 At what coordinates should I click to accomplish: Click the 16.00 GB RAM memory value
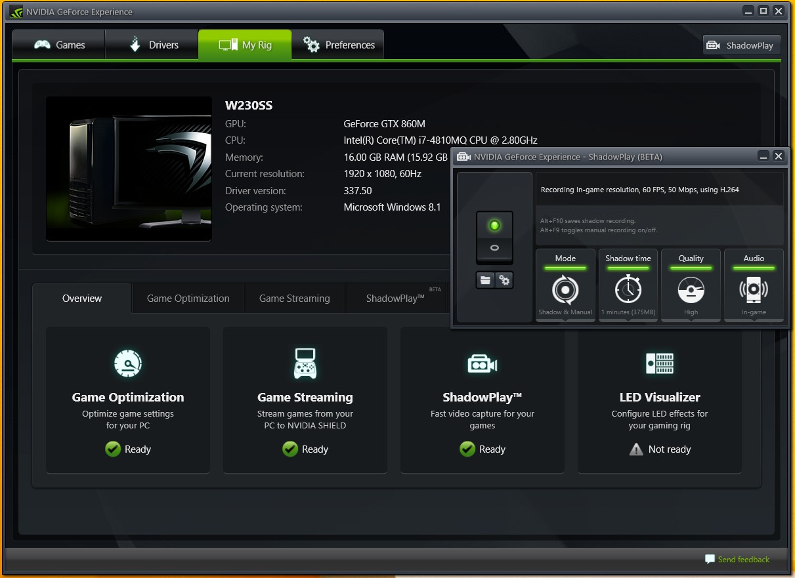click(396, 157)
